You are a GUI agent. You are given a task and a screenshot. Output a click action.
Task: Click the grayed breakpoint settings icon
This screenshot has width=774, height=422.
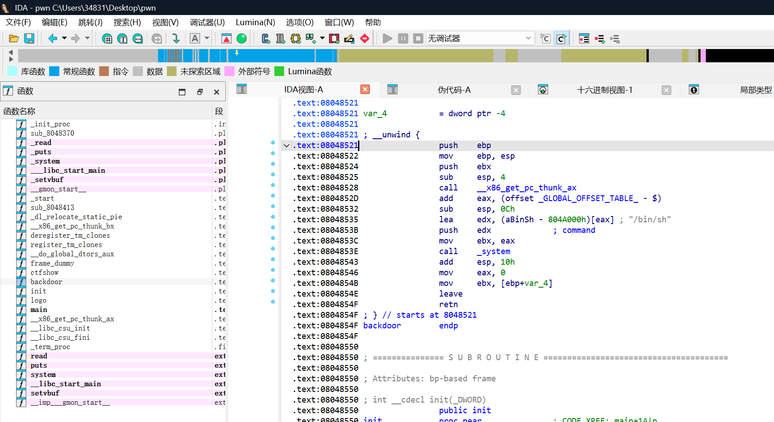tap(615, 38)
